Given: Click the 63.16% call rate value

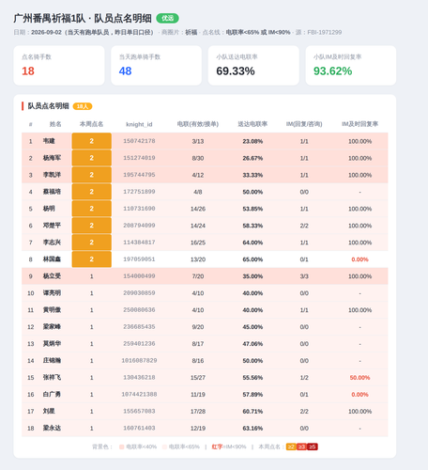Looking at the screenshot, I should click(x=252, y=429).
